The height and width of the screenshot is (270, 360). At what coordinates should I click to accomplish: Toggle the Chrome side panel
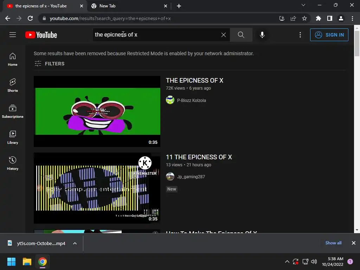click(330, 18)
